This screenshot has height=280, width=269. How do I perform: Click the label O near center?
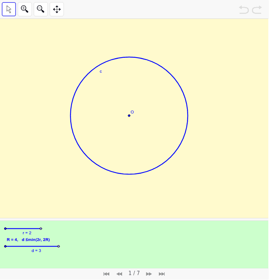(132, 112)
